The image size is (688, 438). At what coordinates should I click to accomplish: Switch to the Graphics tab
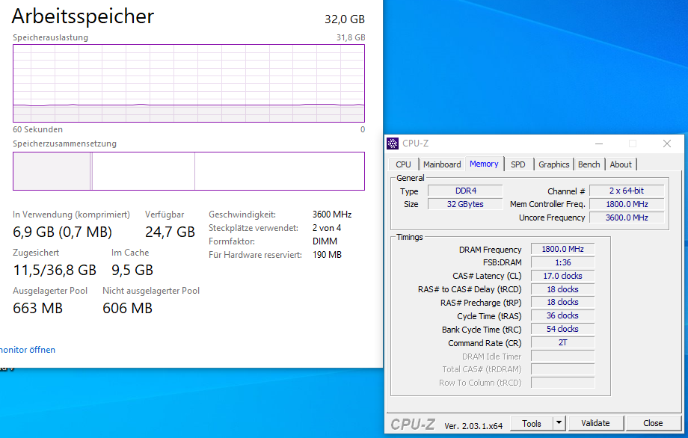click(553, 164)
